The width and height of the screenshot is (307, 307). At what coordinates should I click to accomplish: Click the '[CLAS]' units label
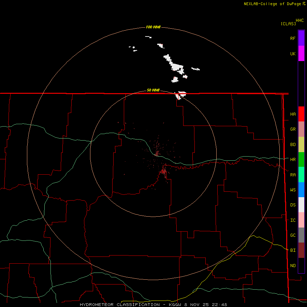click(288, 24)
